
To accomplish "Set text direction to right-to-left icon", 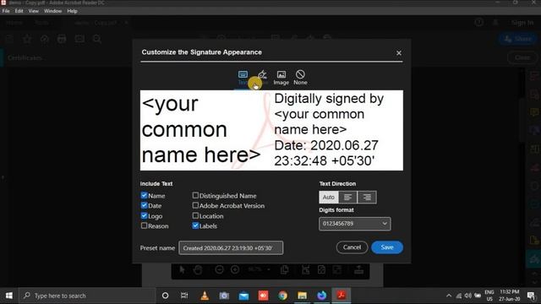I will (367, 197).
